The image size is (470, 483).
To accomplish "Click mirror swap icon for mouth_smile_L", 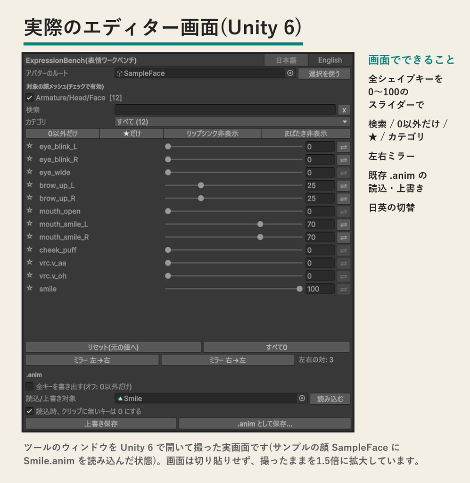I will 344,225.
